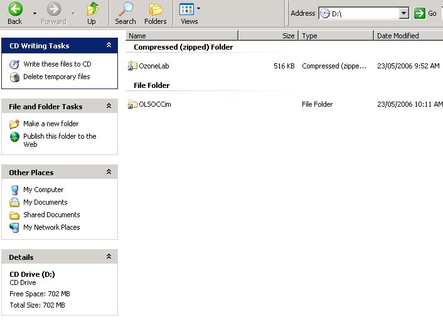Open My Documents link
The height and width of the screenshot is (322, 443).
point(45,202)
